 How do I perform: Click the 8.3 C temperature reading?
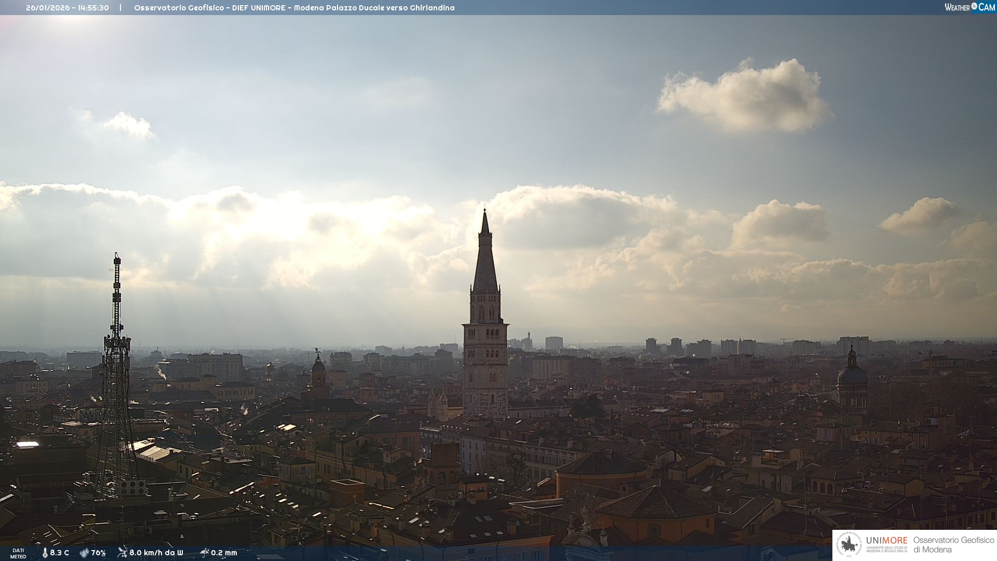point(60,553)
